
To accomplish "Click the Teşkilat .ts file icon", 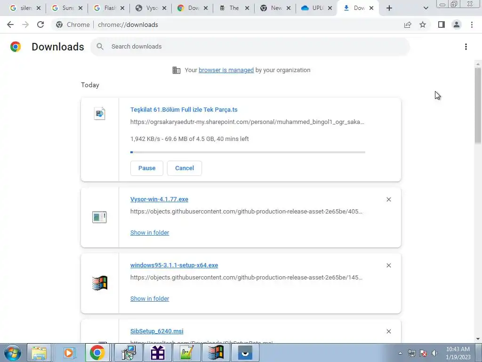I will click(x=100, y=114).
